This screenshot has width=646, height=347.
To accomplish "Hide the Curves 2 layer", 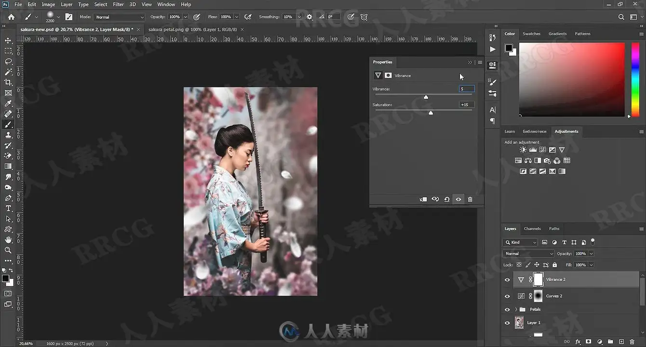I will [x=507, y=296].
